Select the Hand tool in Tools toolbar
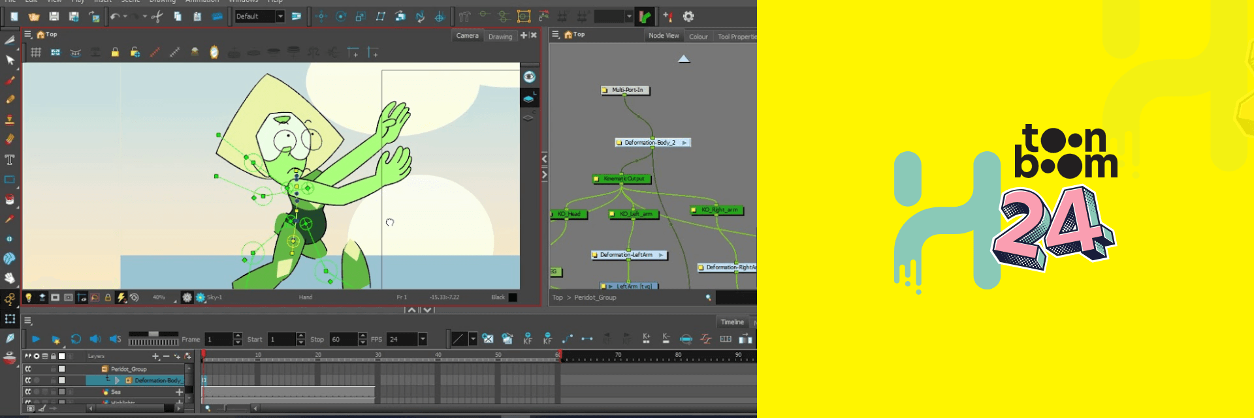 [10, 278]
